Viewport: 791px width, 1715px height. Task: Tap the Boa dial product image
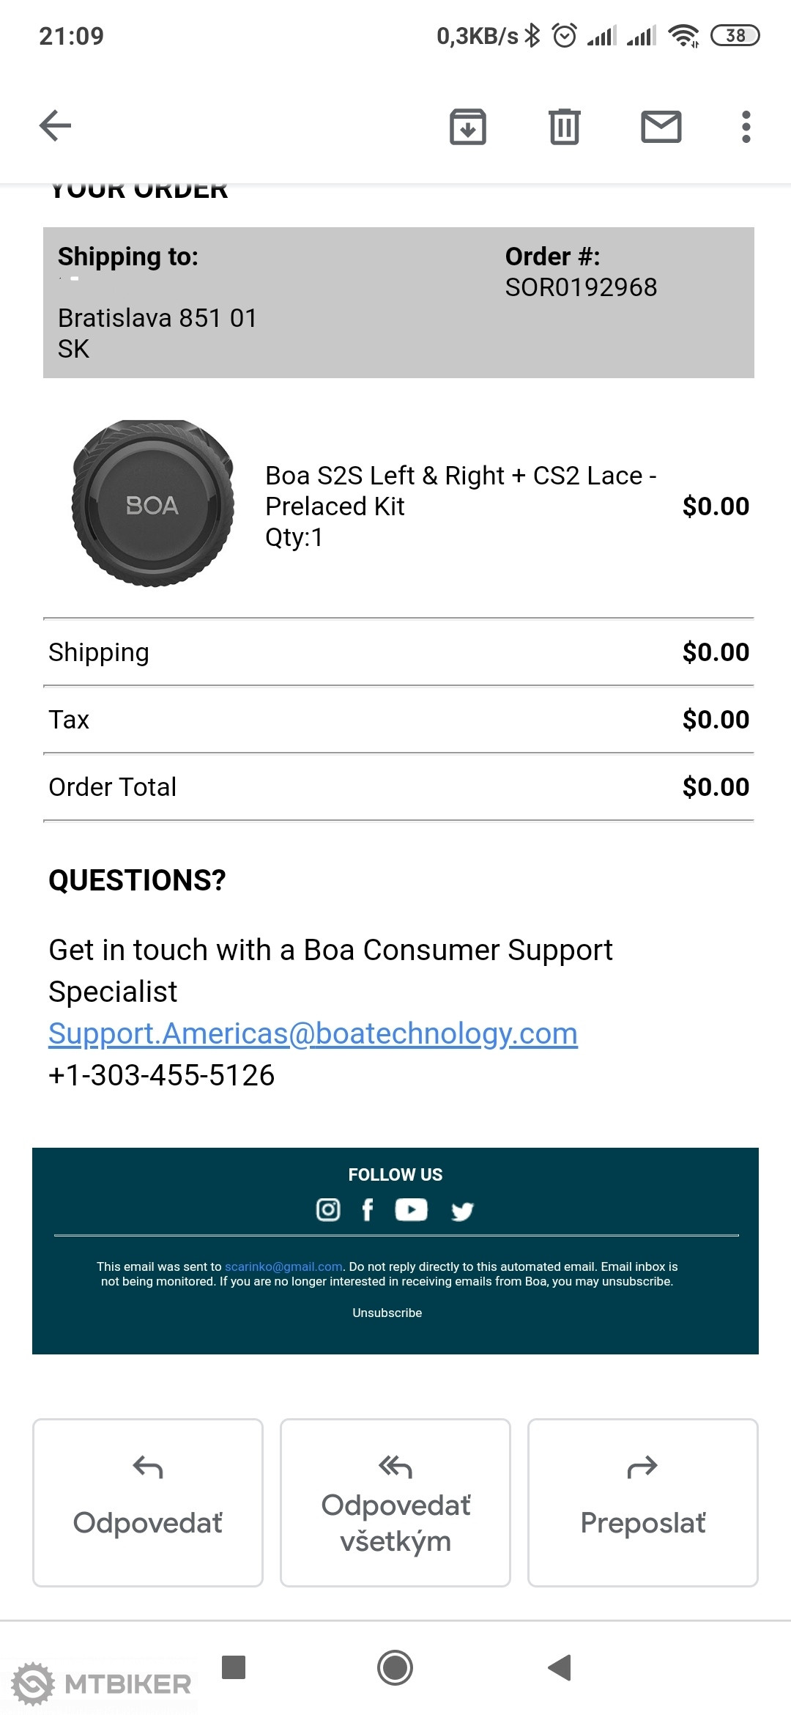[x=153, y=504]
